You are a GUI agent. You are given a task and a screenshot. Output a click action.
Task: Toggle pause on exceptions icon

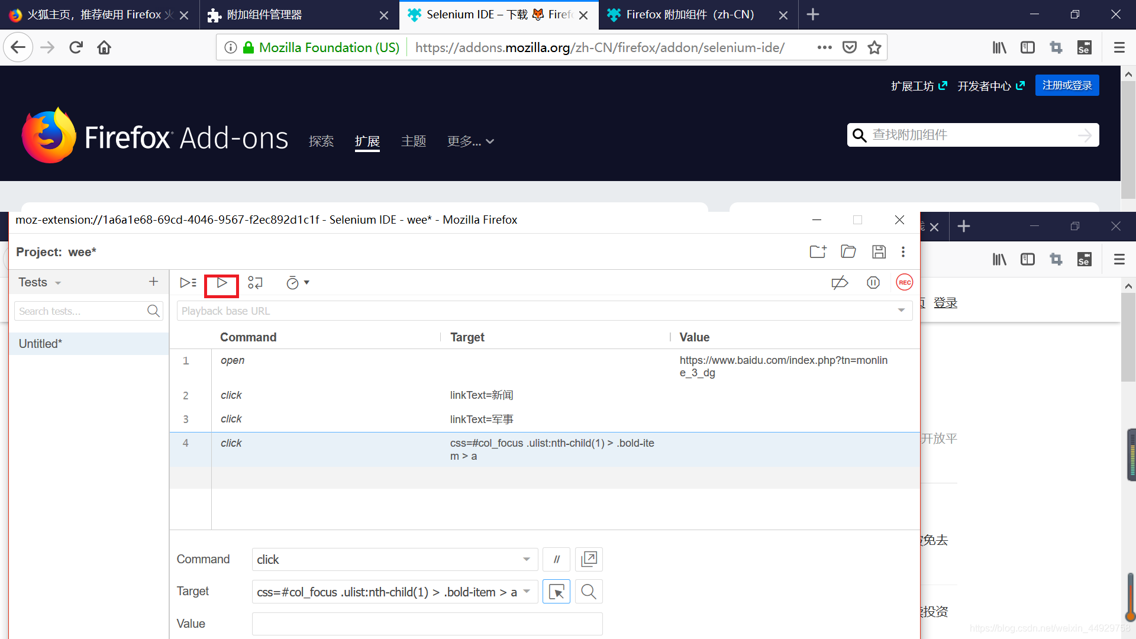873,283
